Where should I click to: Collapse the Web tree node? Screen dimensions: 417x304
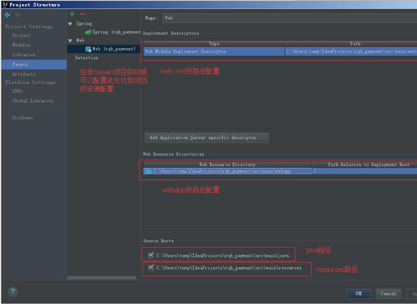[70, 40]
